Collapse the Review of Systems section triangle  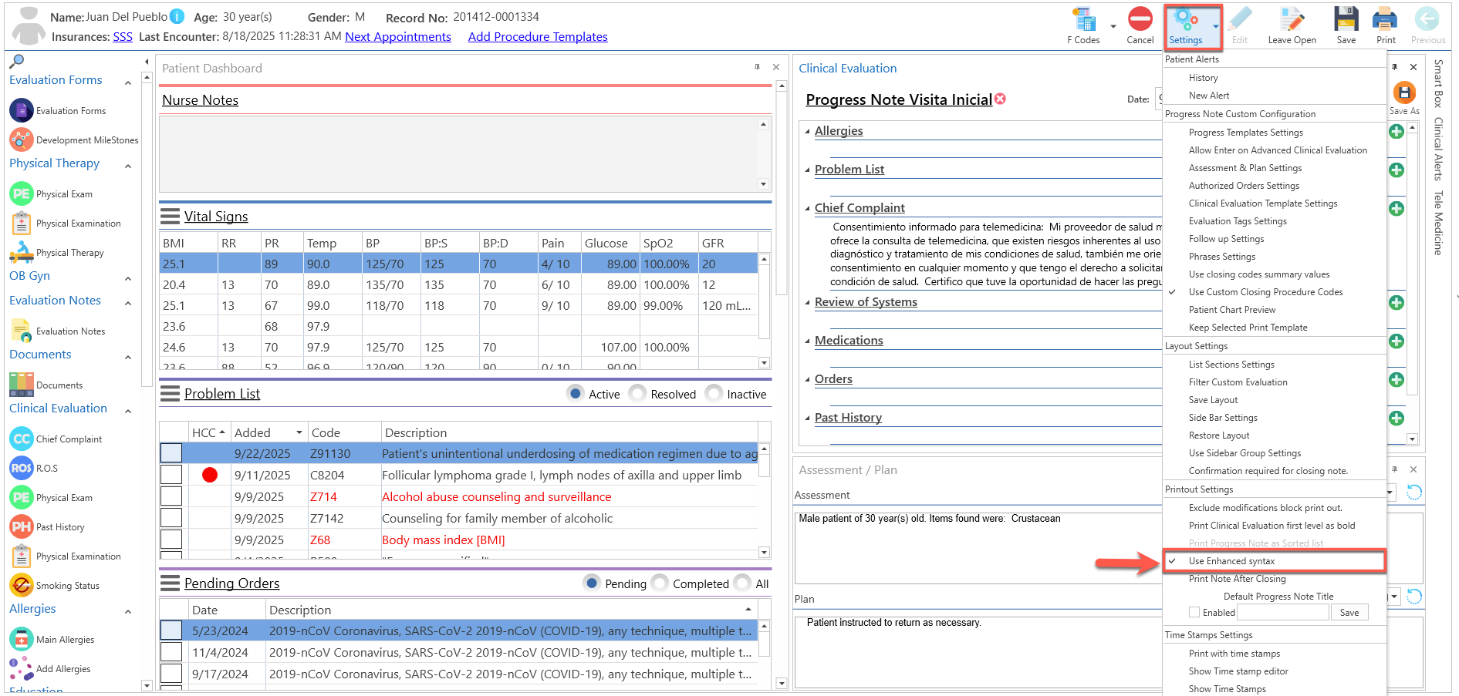[x=807, y=303]
